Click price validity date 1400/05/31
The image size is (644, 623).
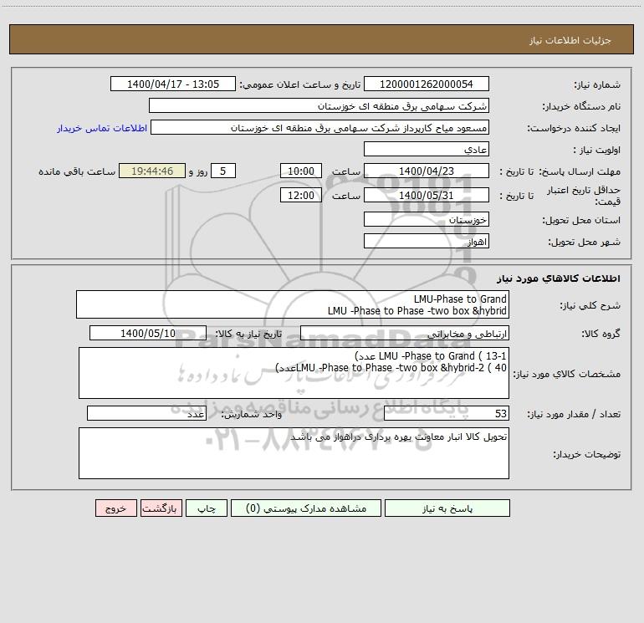[x=427, y=195]
